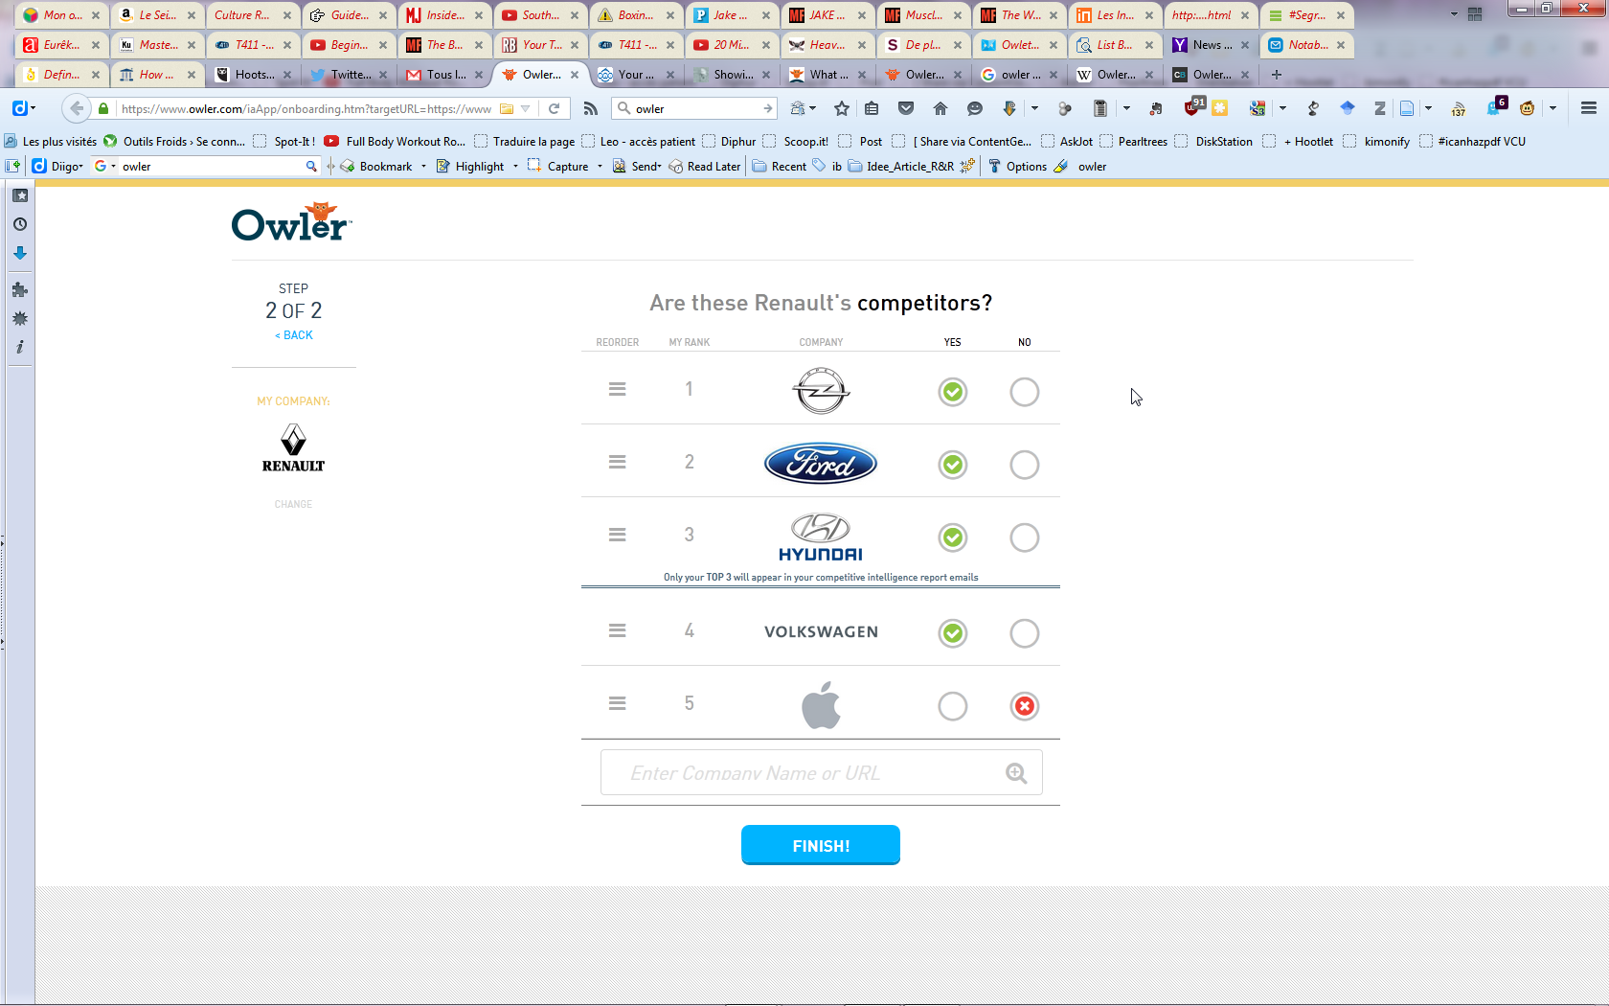This screenshot has height=1006, width=1609.
Task: Open the Diigo Highlight dropdown arrow
Action: (x=515, y=166)
